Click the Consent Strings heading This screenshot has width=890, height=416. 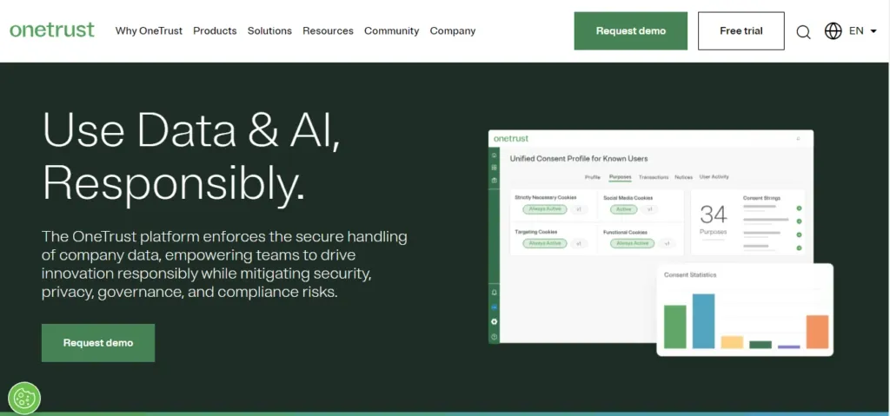[x=761, y=198]
